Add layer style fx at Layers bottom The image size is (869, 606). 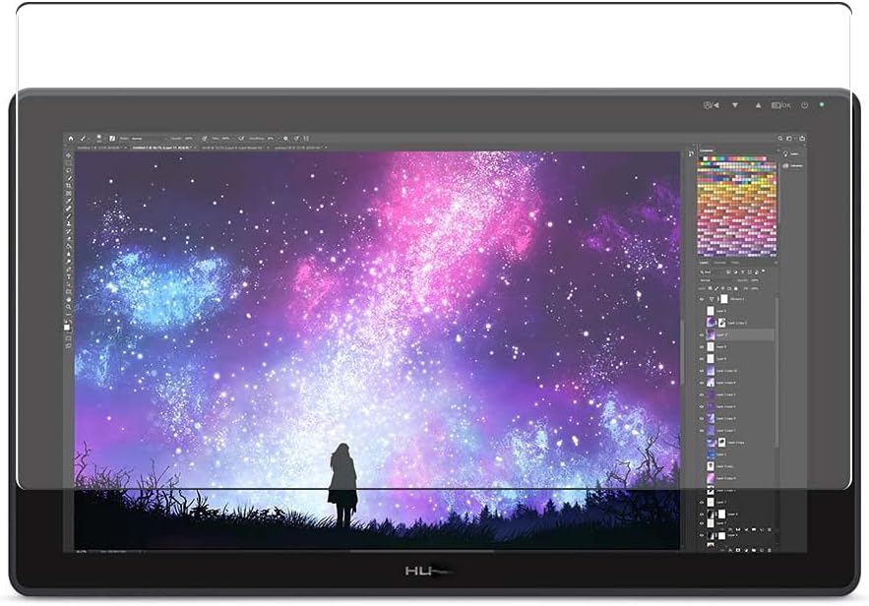pyautogui.click(x=730, y=550)
